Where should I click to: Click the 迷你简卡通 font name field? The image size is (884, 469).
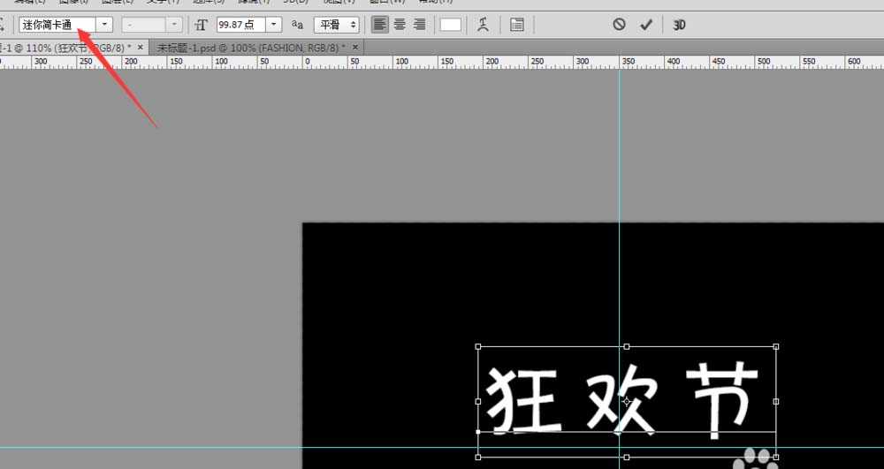[x=57, y=25]
